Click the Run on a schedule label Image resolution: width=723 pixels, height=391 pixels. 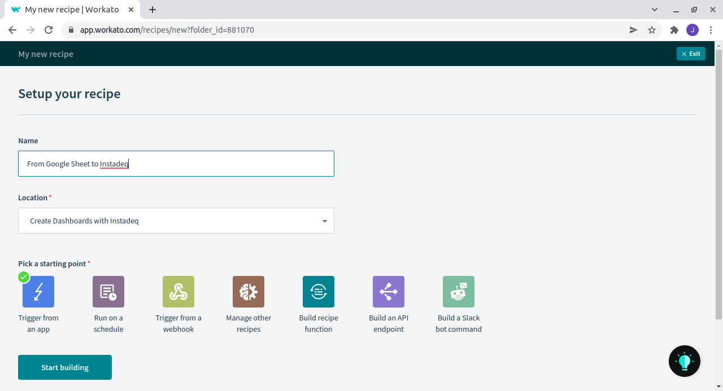pyautogui.click(x=108, y=323)
